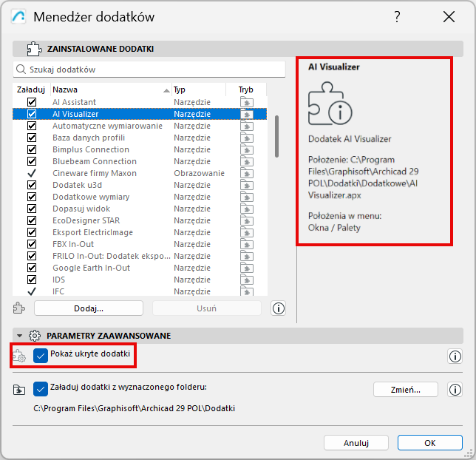Click the folder icon beside Załaduj dodatki option
The image size is (476, 460).
(19, 390)
